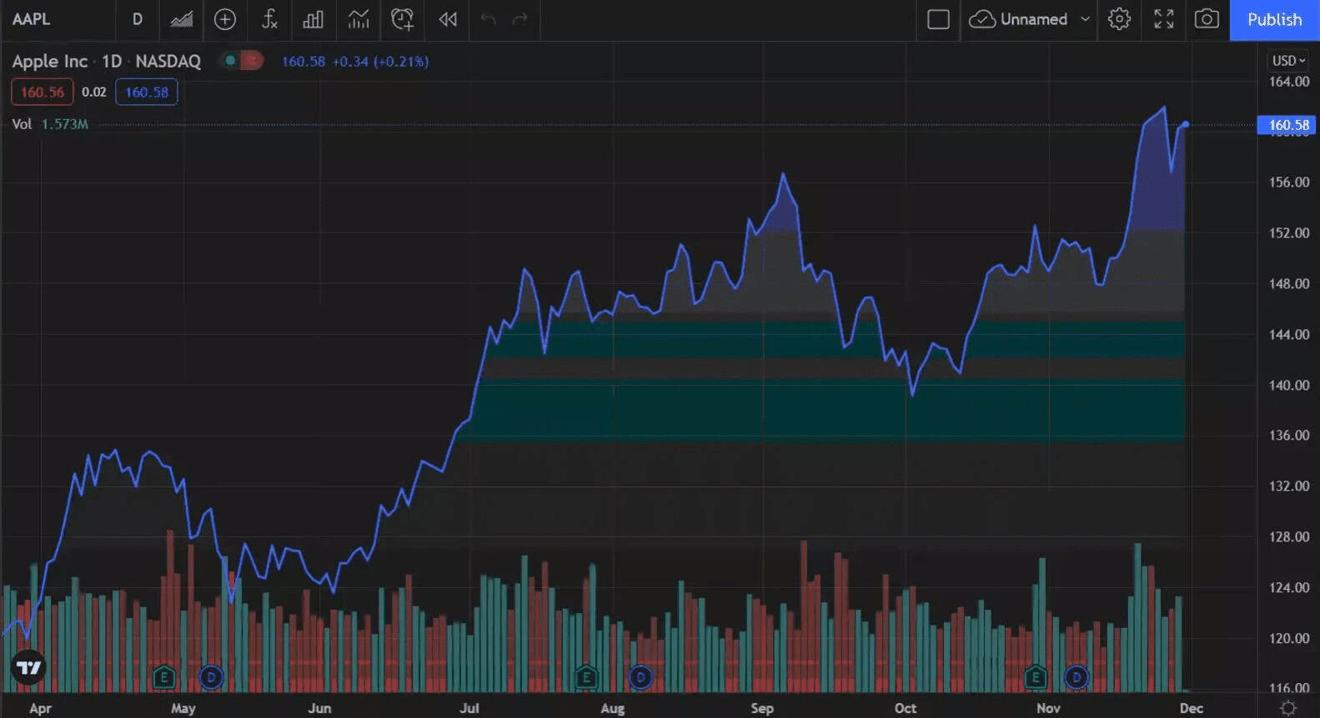
Task: Take a snapshot with the camera icon
Action: click(1207, 19)
